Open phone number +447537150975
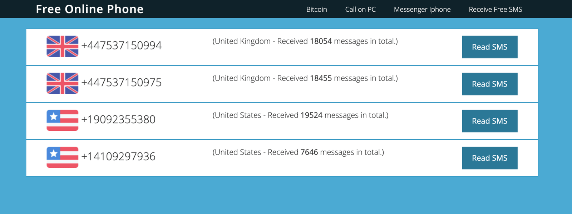This screenshot has height=214, width=572. pyautogui.click(x=122, y=83)
